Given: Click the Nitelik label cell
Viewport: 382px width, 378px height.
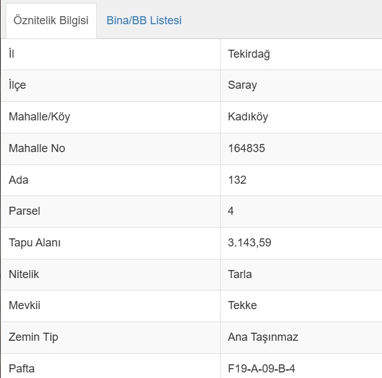Looking at the screenshot, I should pyautogui.click(x=111, y=275).
